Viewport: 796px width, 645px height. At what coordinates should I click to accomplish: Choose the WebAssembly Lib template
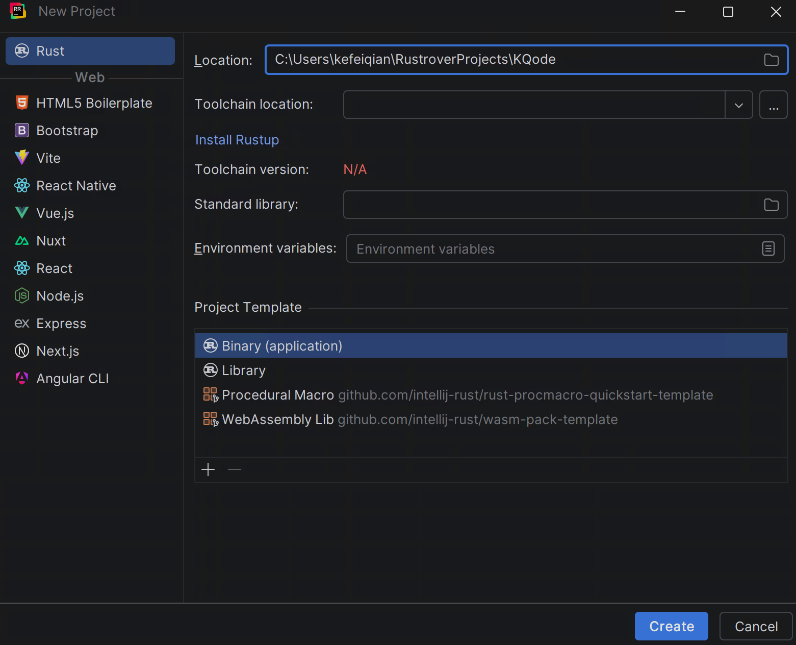[491, 419]
